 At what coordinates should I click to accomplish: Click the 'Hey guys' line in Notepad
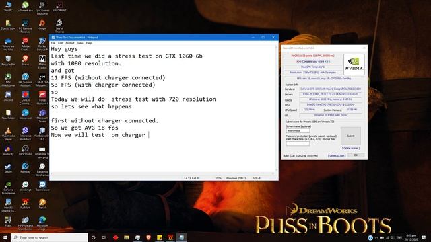click(x=65, y=49)
